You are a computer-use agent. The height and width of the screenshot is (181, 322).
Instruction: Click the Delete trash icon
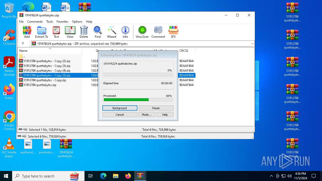[x=84, y=32]
